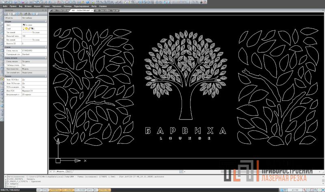Select the Pan cross-arrows toolbar icon
The width and height of the screenshot is (325, 192).
157,2
